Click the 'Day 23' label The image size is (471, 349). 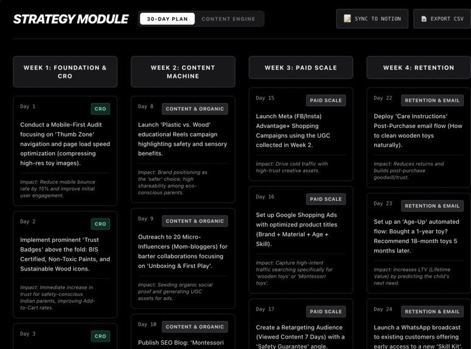coord(383,203)
